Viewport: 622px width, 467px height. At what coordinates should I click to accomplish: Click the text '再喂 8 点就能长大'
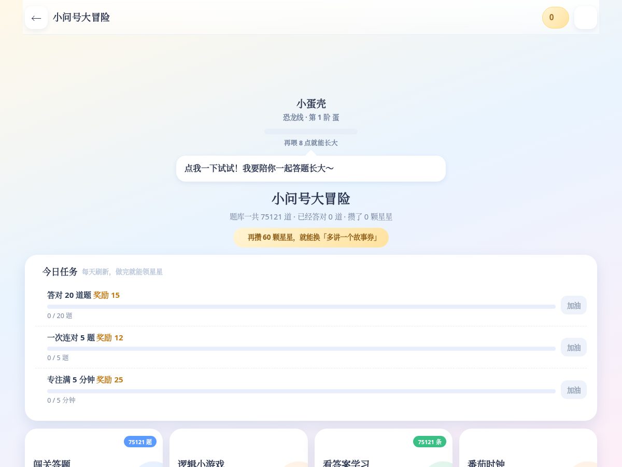coord(311,143)
